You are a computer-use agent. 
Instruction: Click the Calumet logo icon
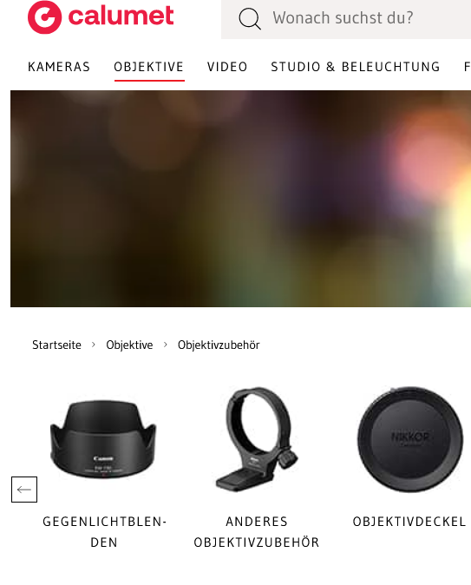pos(44,17)
